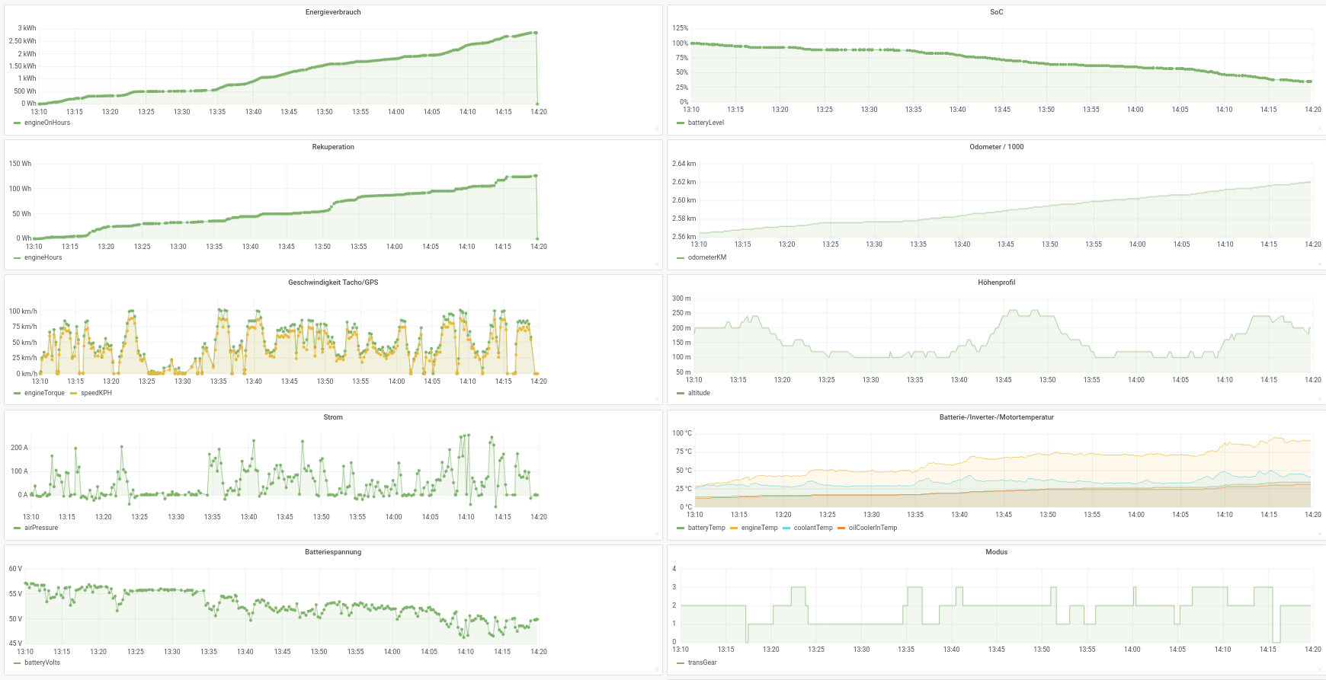The image size is (1326, 680).
Task: Click the batteryLevel legend color marker
Action: [681, 123]
